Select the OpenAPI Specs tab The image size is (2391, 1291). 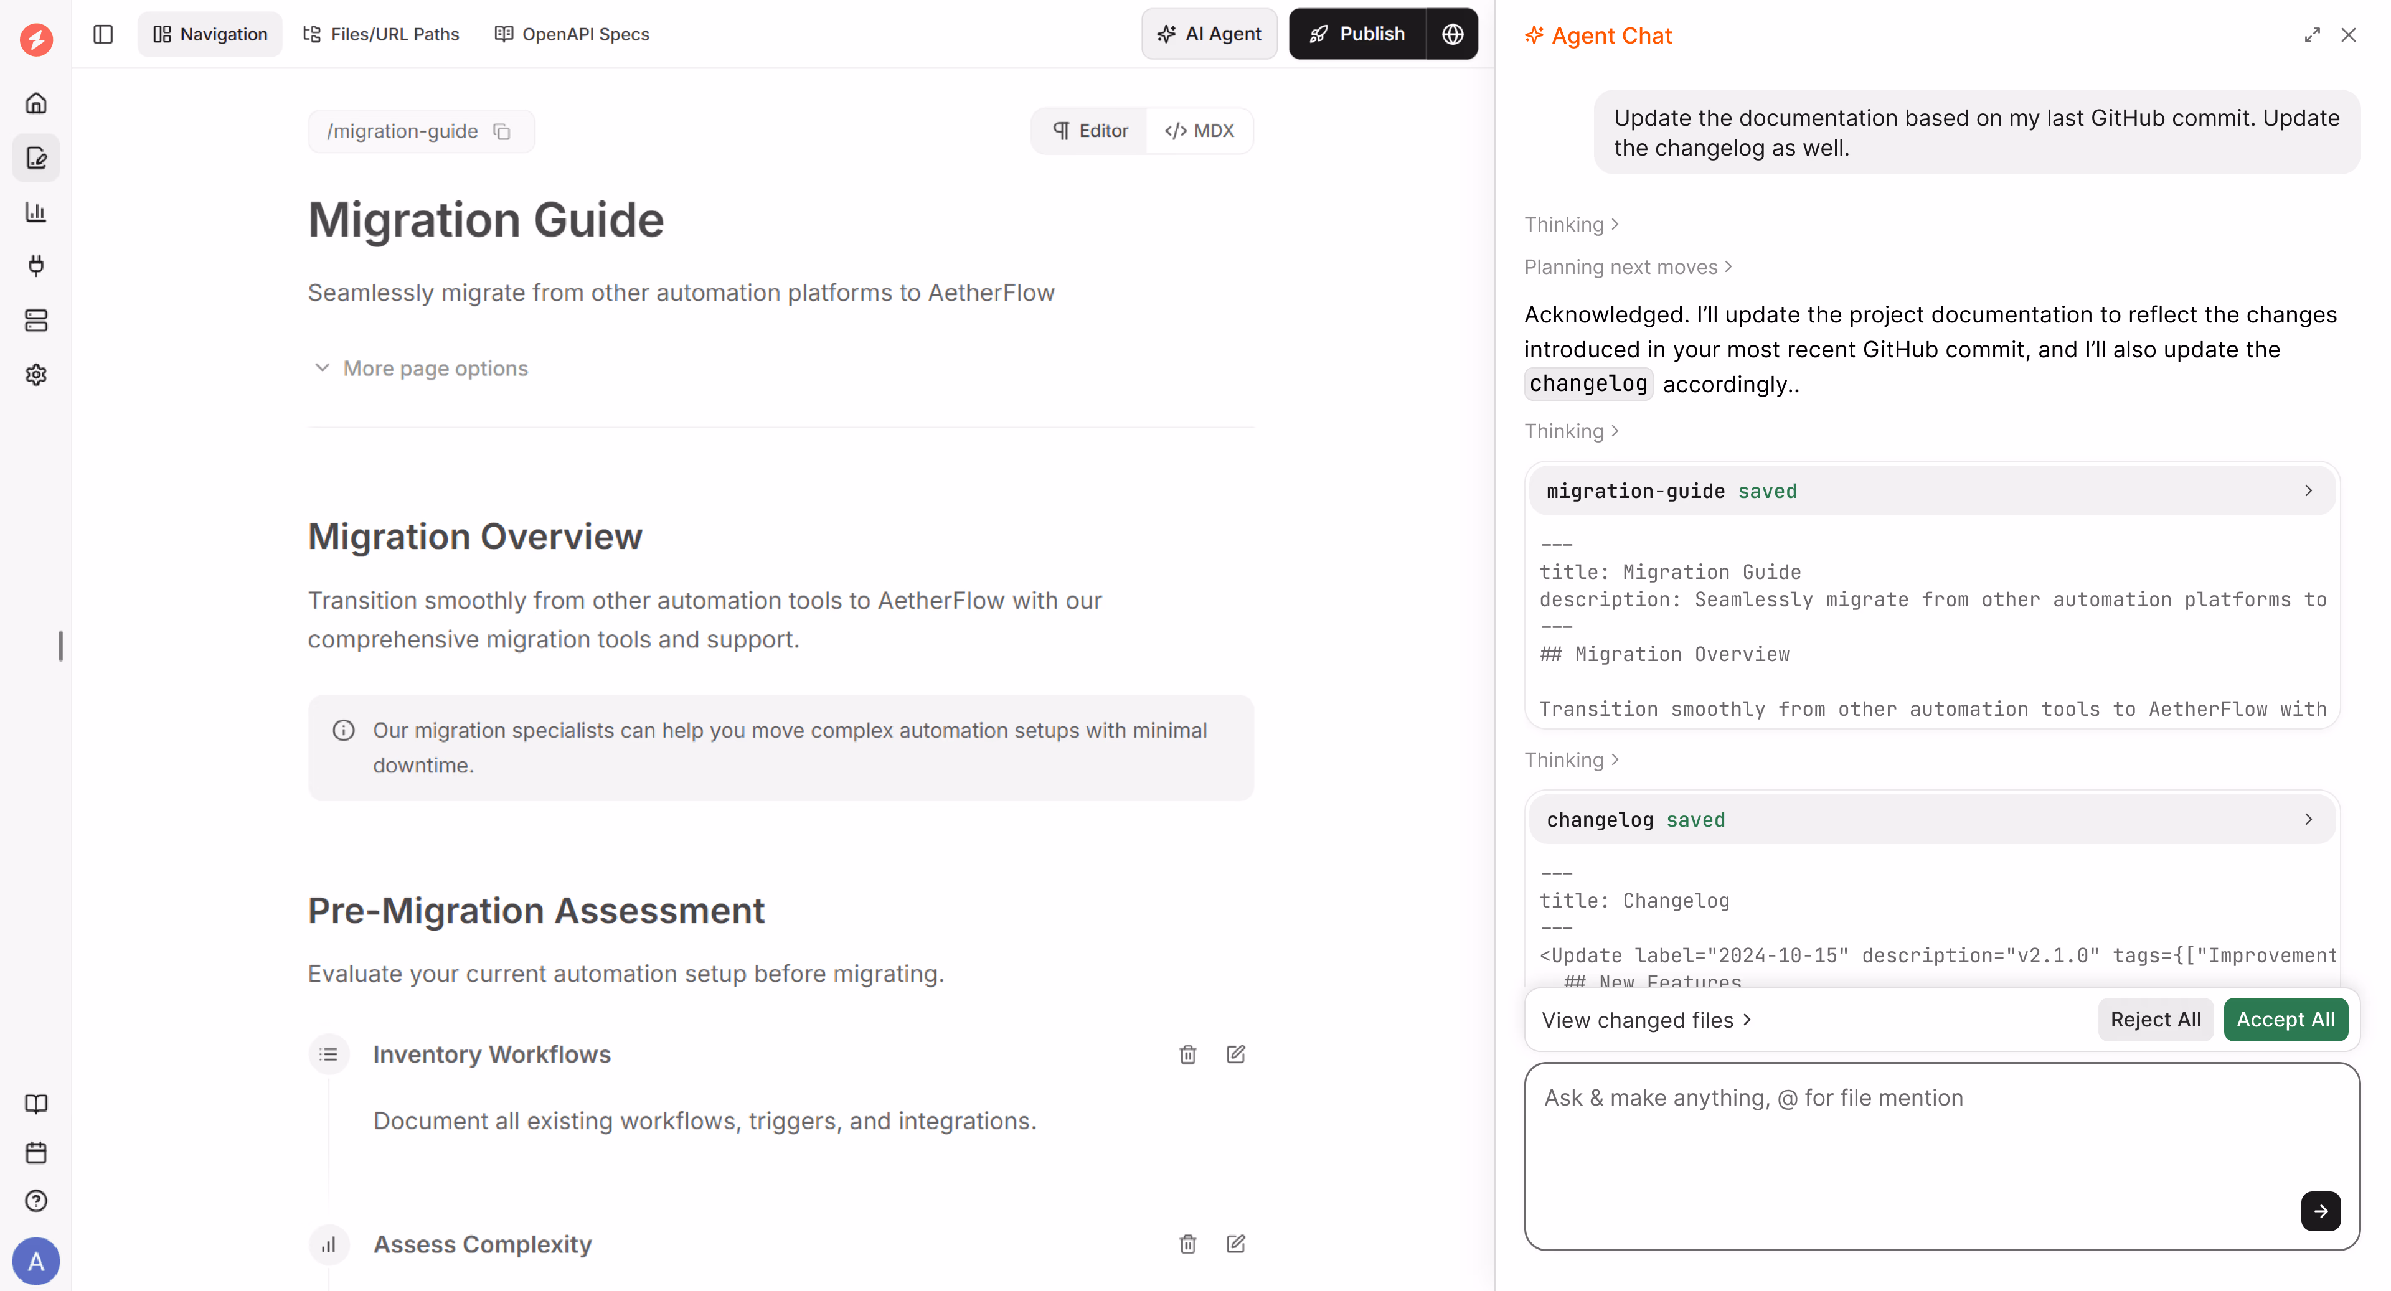click(572, 34)
